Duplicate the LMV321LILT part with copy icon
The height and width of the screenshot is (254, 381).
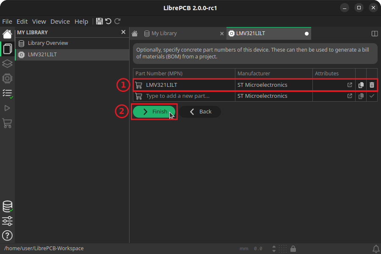click(361, 85)
